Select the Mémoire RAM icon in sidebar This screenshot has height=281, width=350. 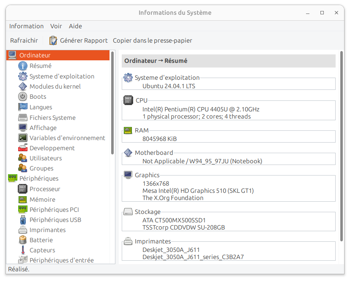pos(23,199)
